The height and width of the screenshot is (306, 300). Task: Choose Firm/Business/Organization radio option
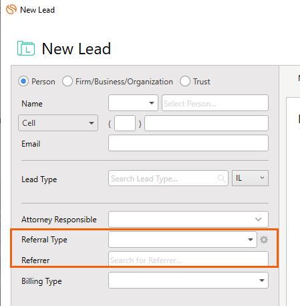pos(67,81)
